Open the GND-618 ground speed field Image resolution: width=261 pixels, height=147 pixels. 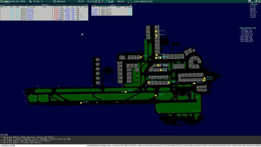pos(121,2)
